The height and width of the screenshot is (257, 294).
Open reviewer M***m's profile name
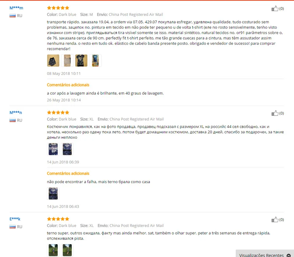[16, 8]
